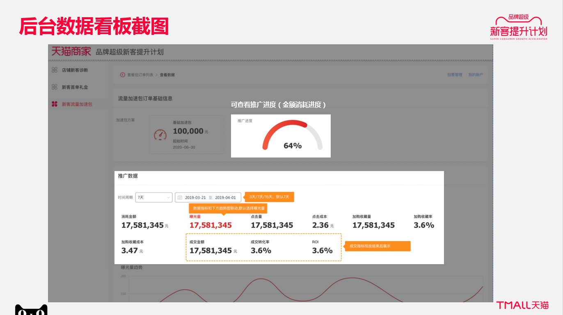Click 查看数据 breadcrumb text

167,75
